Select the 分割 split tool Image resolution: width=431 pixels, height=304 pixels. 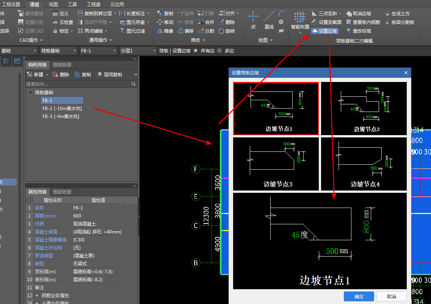click(x=206, y=31)
